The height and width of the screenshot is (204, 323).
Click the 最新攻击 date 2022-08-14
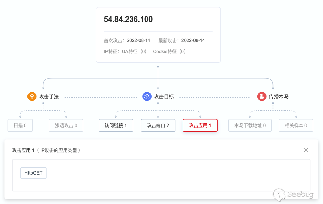pyautogui.click(x=193, y=40)
